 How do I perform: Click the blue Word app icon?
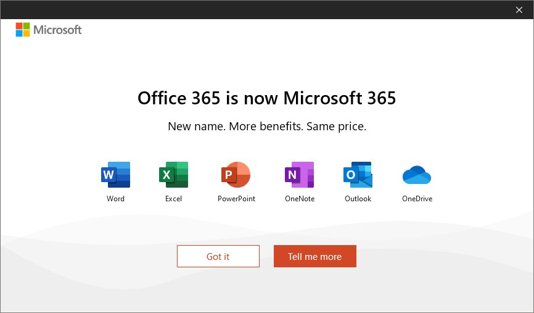[115, 175]
